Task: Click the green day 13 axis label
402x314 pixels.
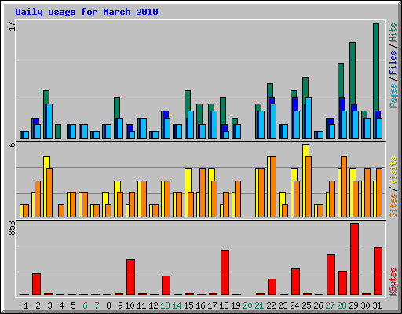Action: [x=165, y=305]
